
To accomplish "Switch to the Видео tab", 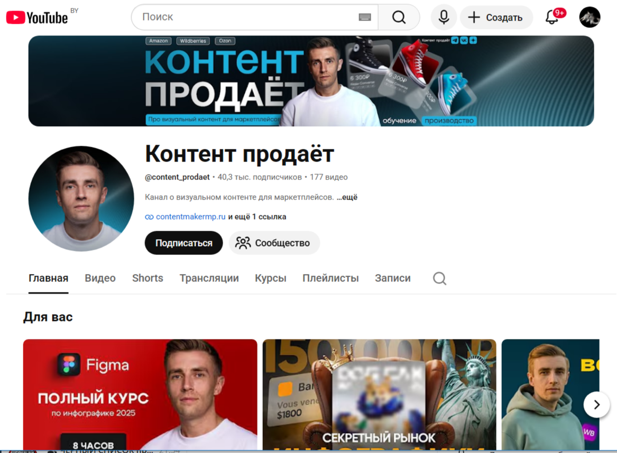I will [x=100, y=278].
